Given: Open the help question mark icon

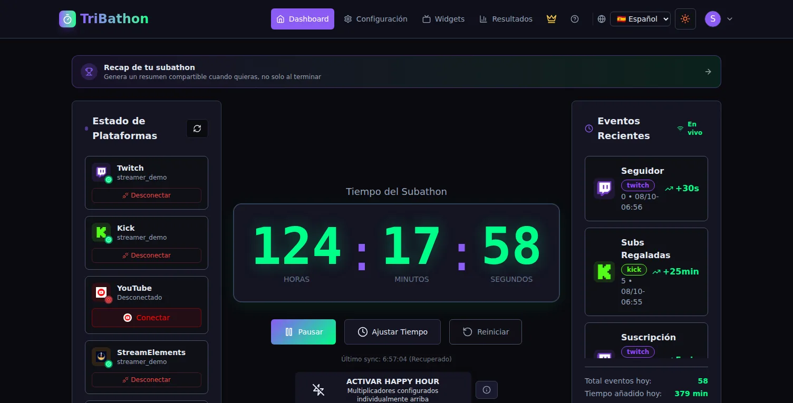Looking at the screenshot, I should point(575,19).
